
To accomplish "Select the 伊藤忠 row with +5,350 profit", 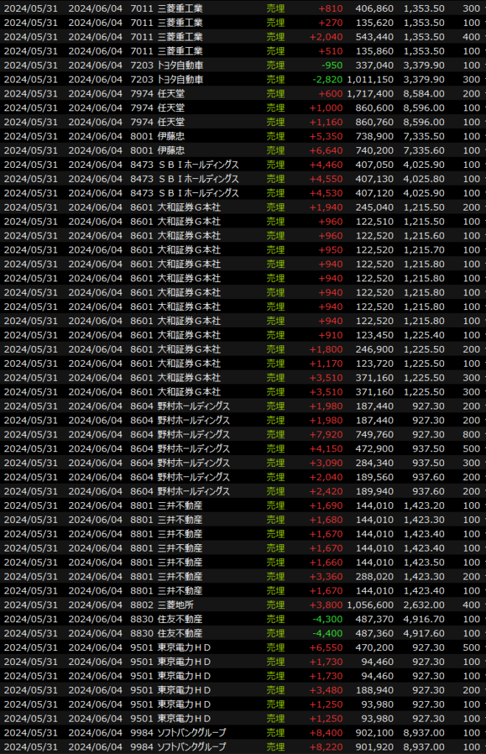I will click(171, 136).
